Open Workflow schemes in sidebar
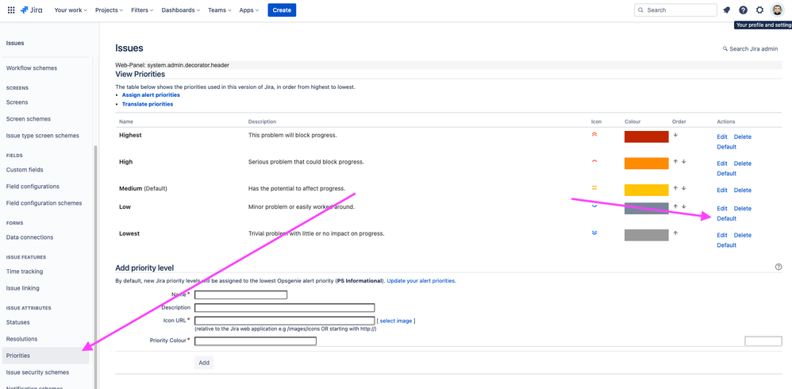 click(31, 68)
